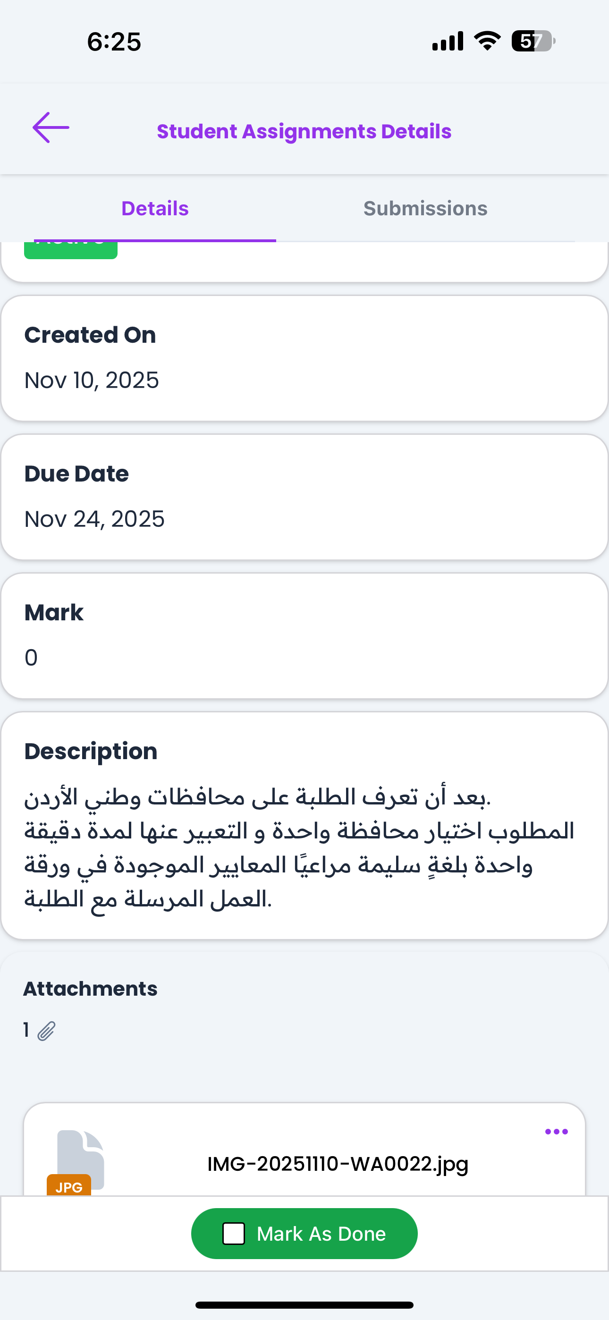Tap the Due Date Nov 24, 2025 card
Image resolution: width=609 pixels, height=1320 pixels.
tap(304, 497)
